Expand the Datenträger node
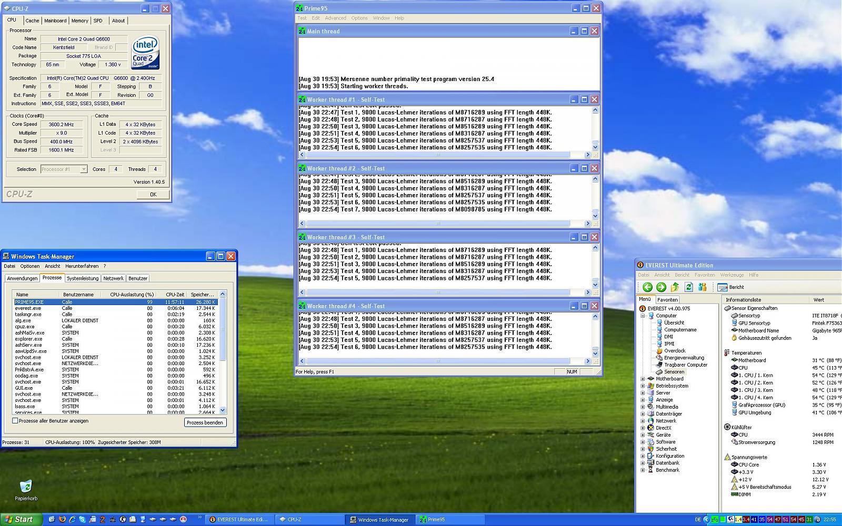 coord(643,414)
